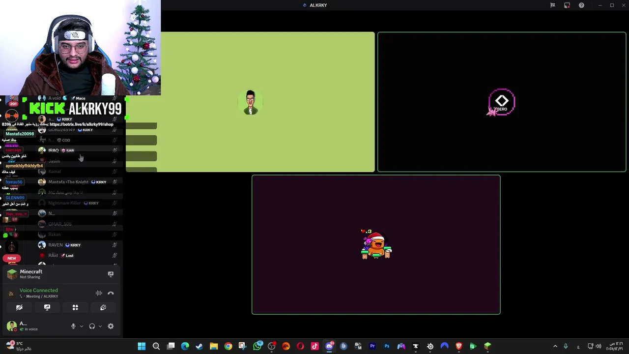The height and width of the screenshot is (354, 629).
Task: Click the Share Your Screen button
Action: point(47,307)
